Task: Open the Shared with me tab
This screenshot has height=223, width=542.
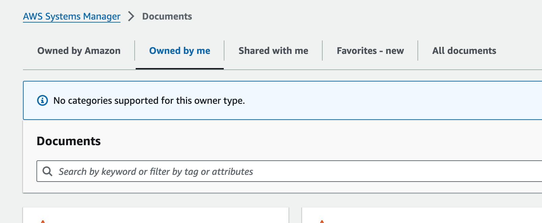Action: click(x=273, y=51)
